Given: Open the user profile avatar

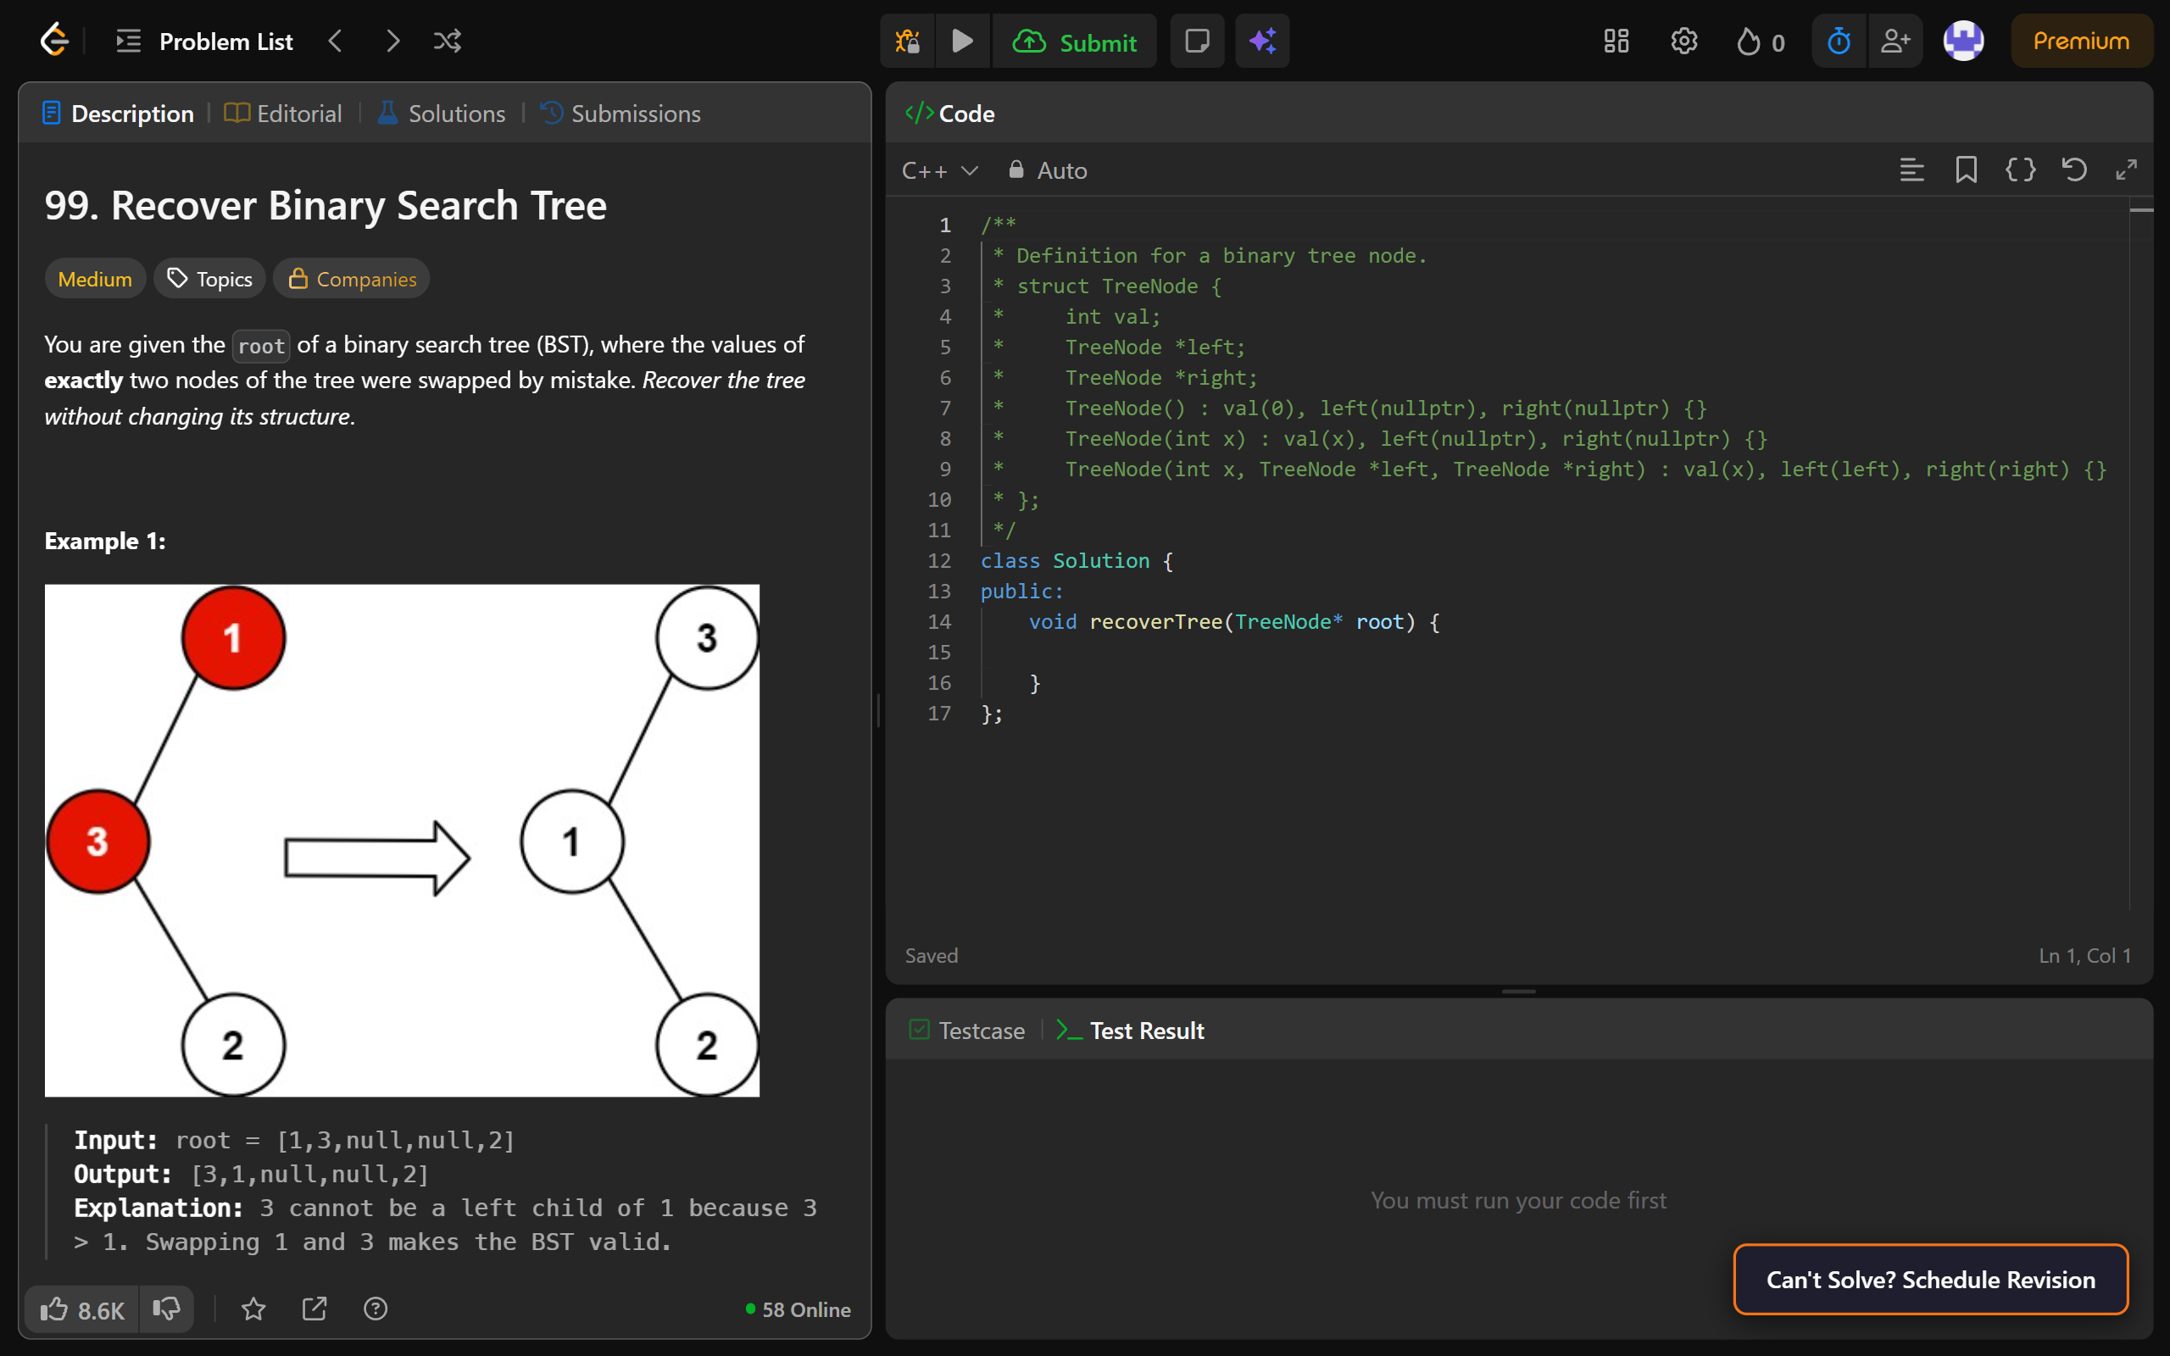Looking at the screenshot, I should (x=1963, y=42).
